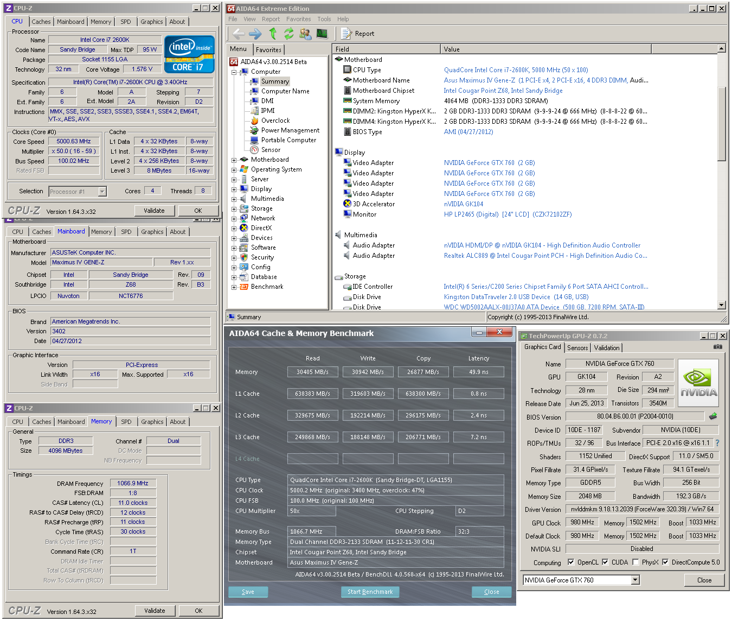This screenshot has height=621, width=732.
Task: Enable the PhysX checkbox in GPU-Z
Action: point(635,562)
